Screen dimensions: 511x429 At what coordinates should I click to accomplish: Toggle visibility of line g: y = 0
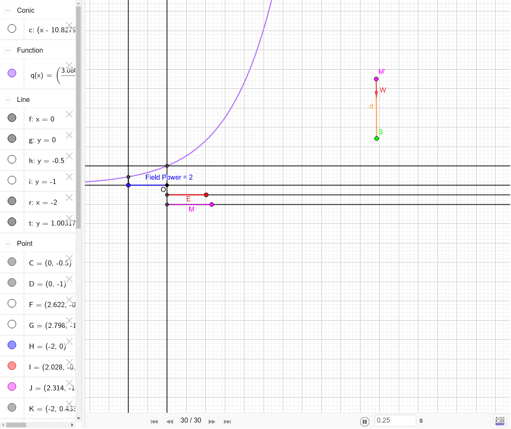pyautogui.click(x=12, y=138)
